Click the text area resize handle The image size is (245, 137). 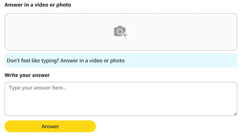click(x=235, y=114)
